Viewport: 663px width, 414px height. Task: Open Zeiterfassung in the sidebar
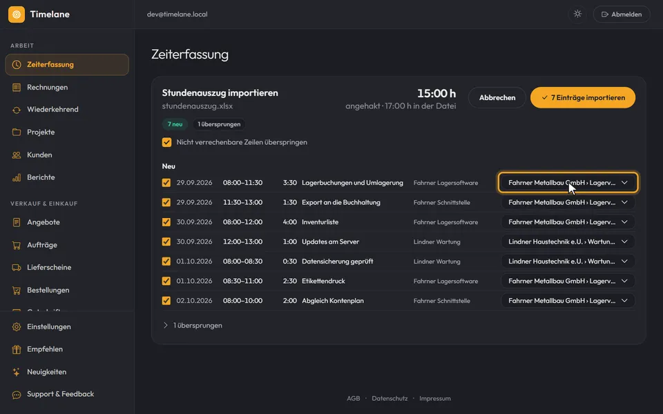(67, 65)
